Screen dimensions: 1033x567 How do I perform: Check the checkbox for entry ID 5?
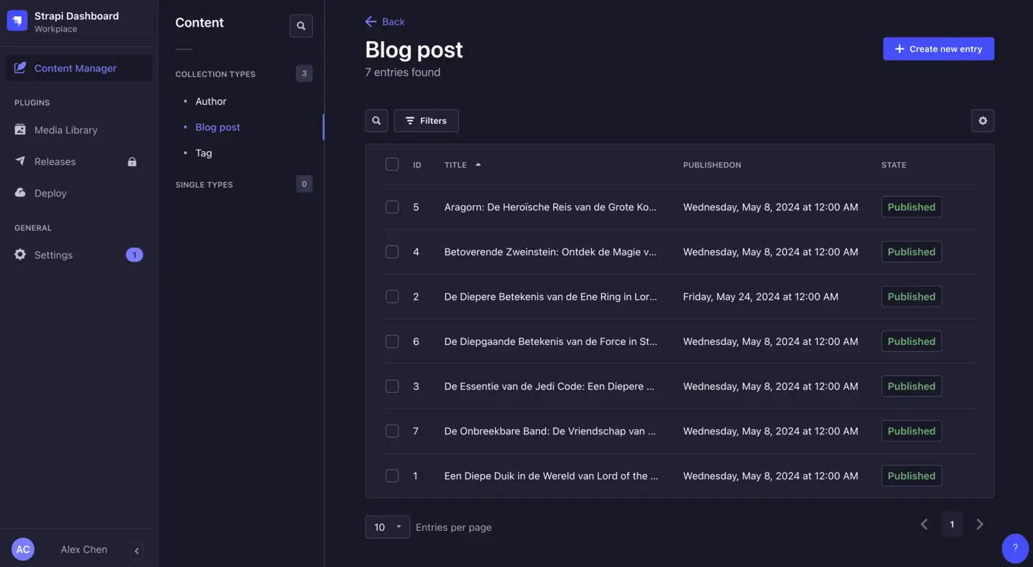coord(392,206)
